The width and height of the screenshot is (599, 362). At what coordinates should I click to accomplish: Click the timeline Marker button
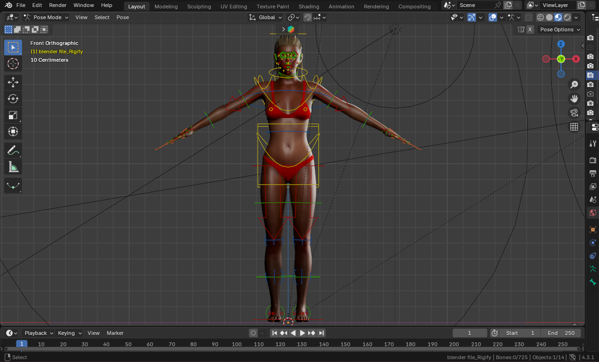pyautogui.click(x=115, y=333)
